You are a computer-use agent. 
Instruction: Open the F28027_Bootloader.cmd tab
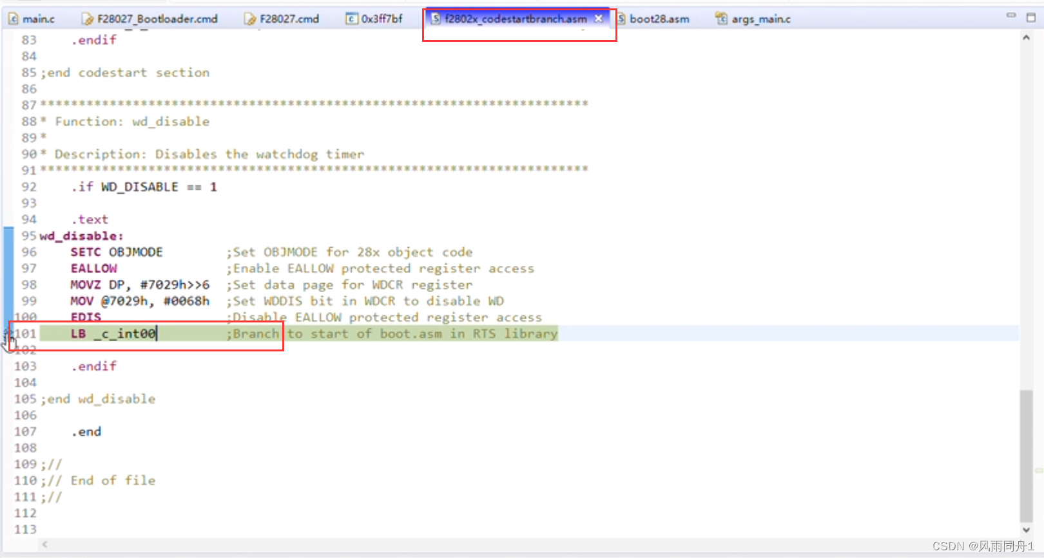tap(150, 19)
